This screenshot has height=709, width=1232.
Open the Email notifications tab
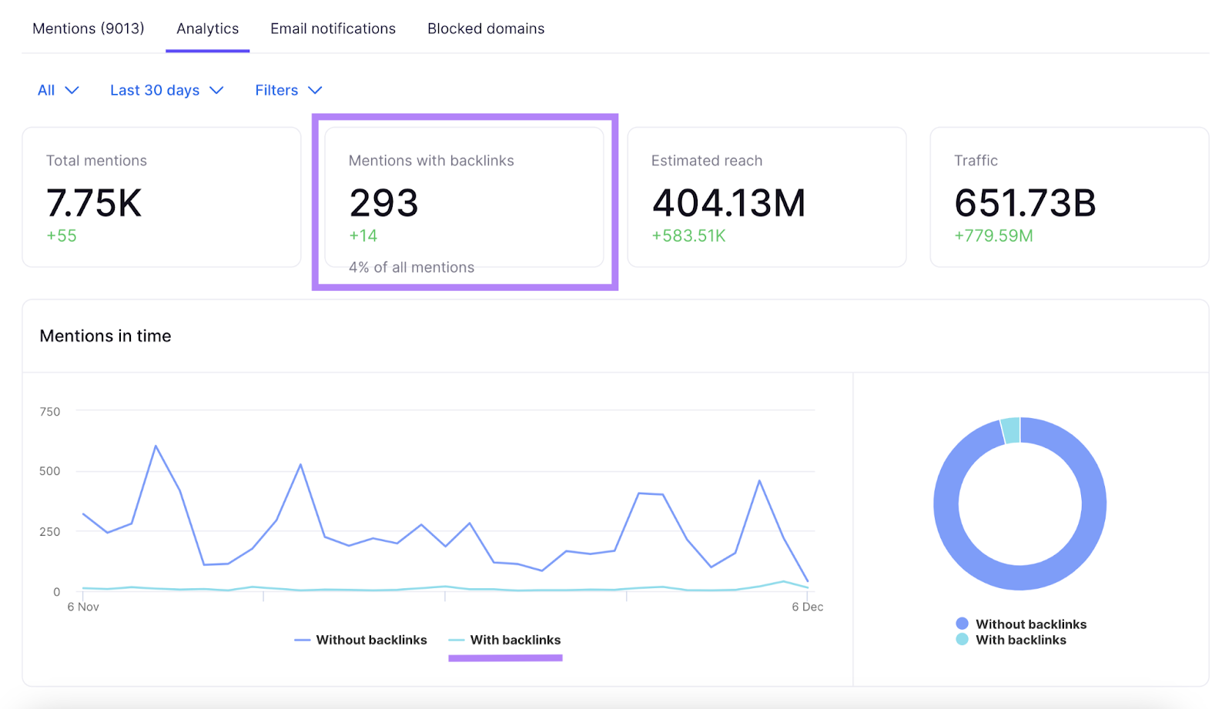(x=333, y=28)
